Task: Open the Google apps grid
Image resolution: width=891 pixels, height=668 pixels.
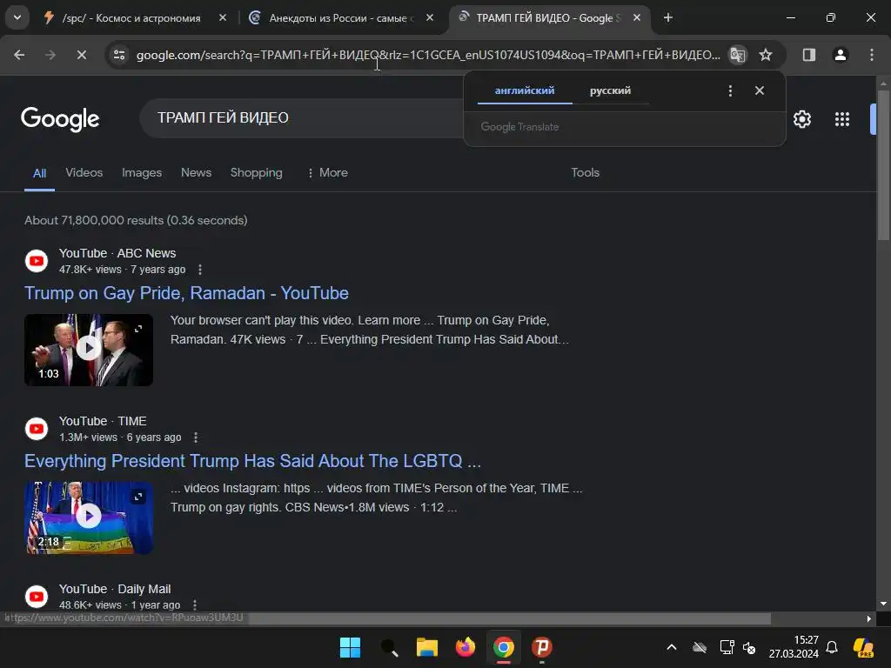Action: point(842,119)
